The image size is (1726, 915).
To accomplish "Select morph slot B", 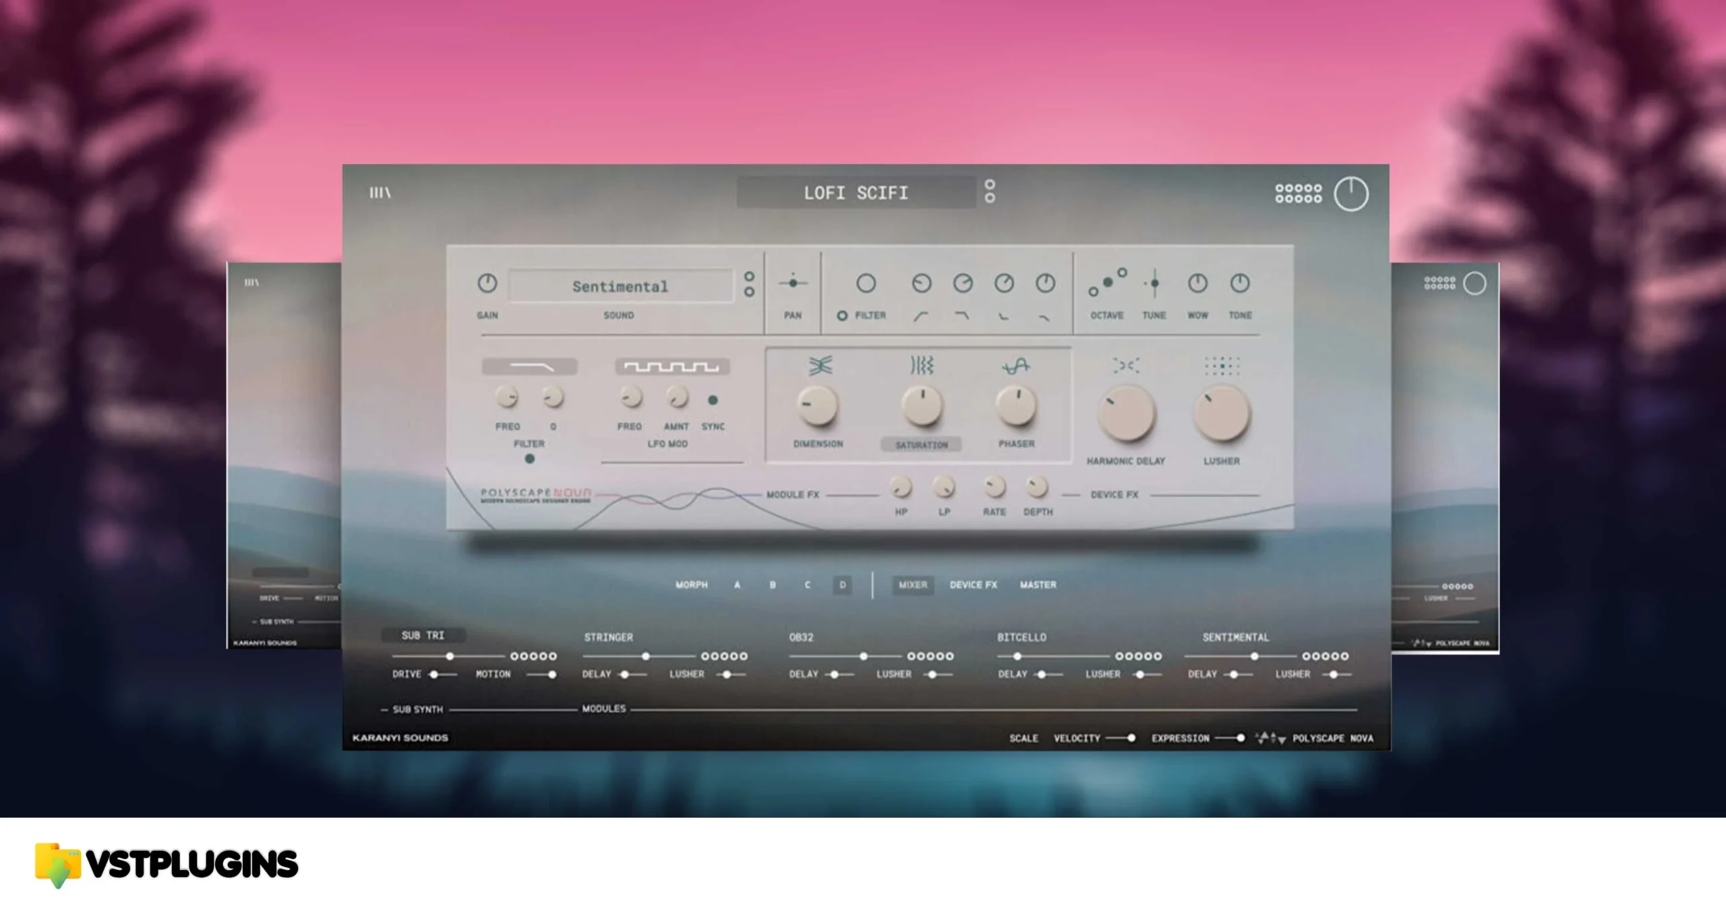I will 773,585.
